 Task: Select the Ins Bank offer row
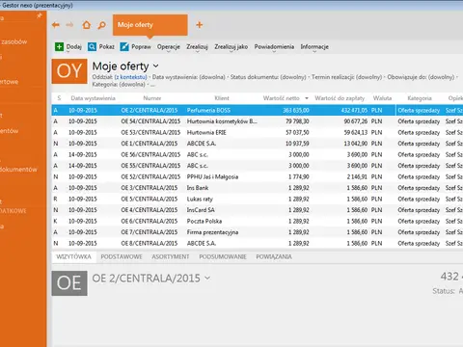[x=258, y=188]
